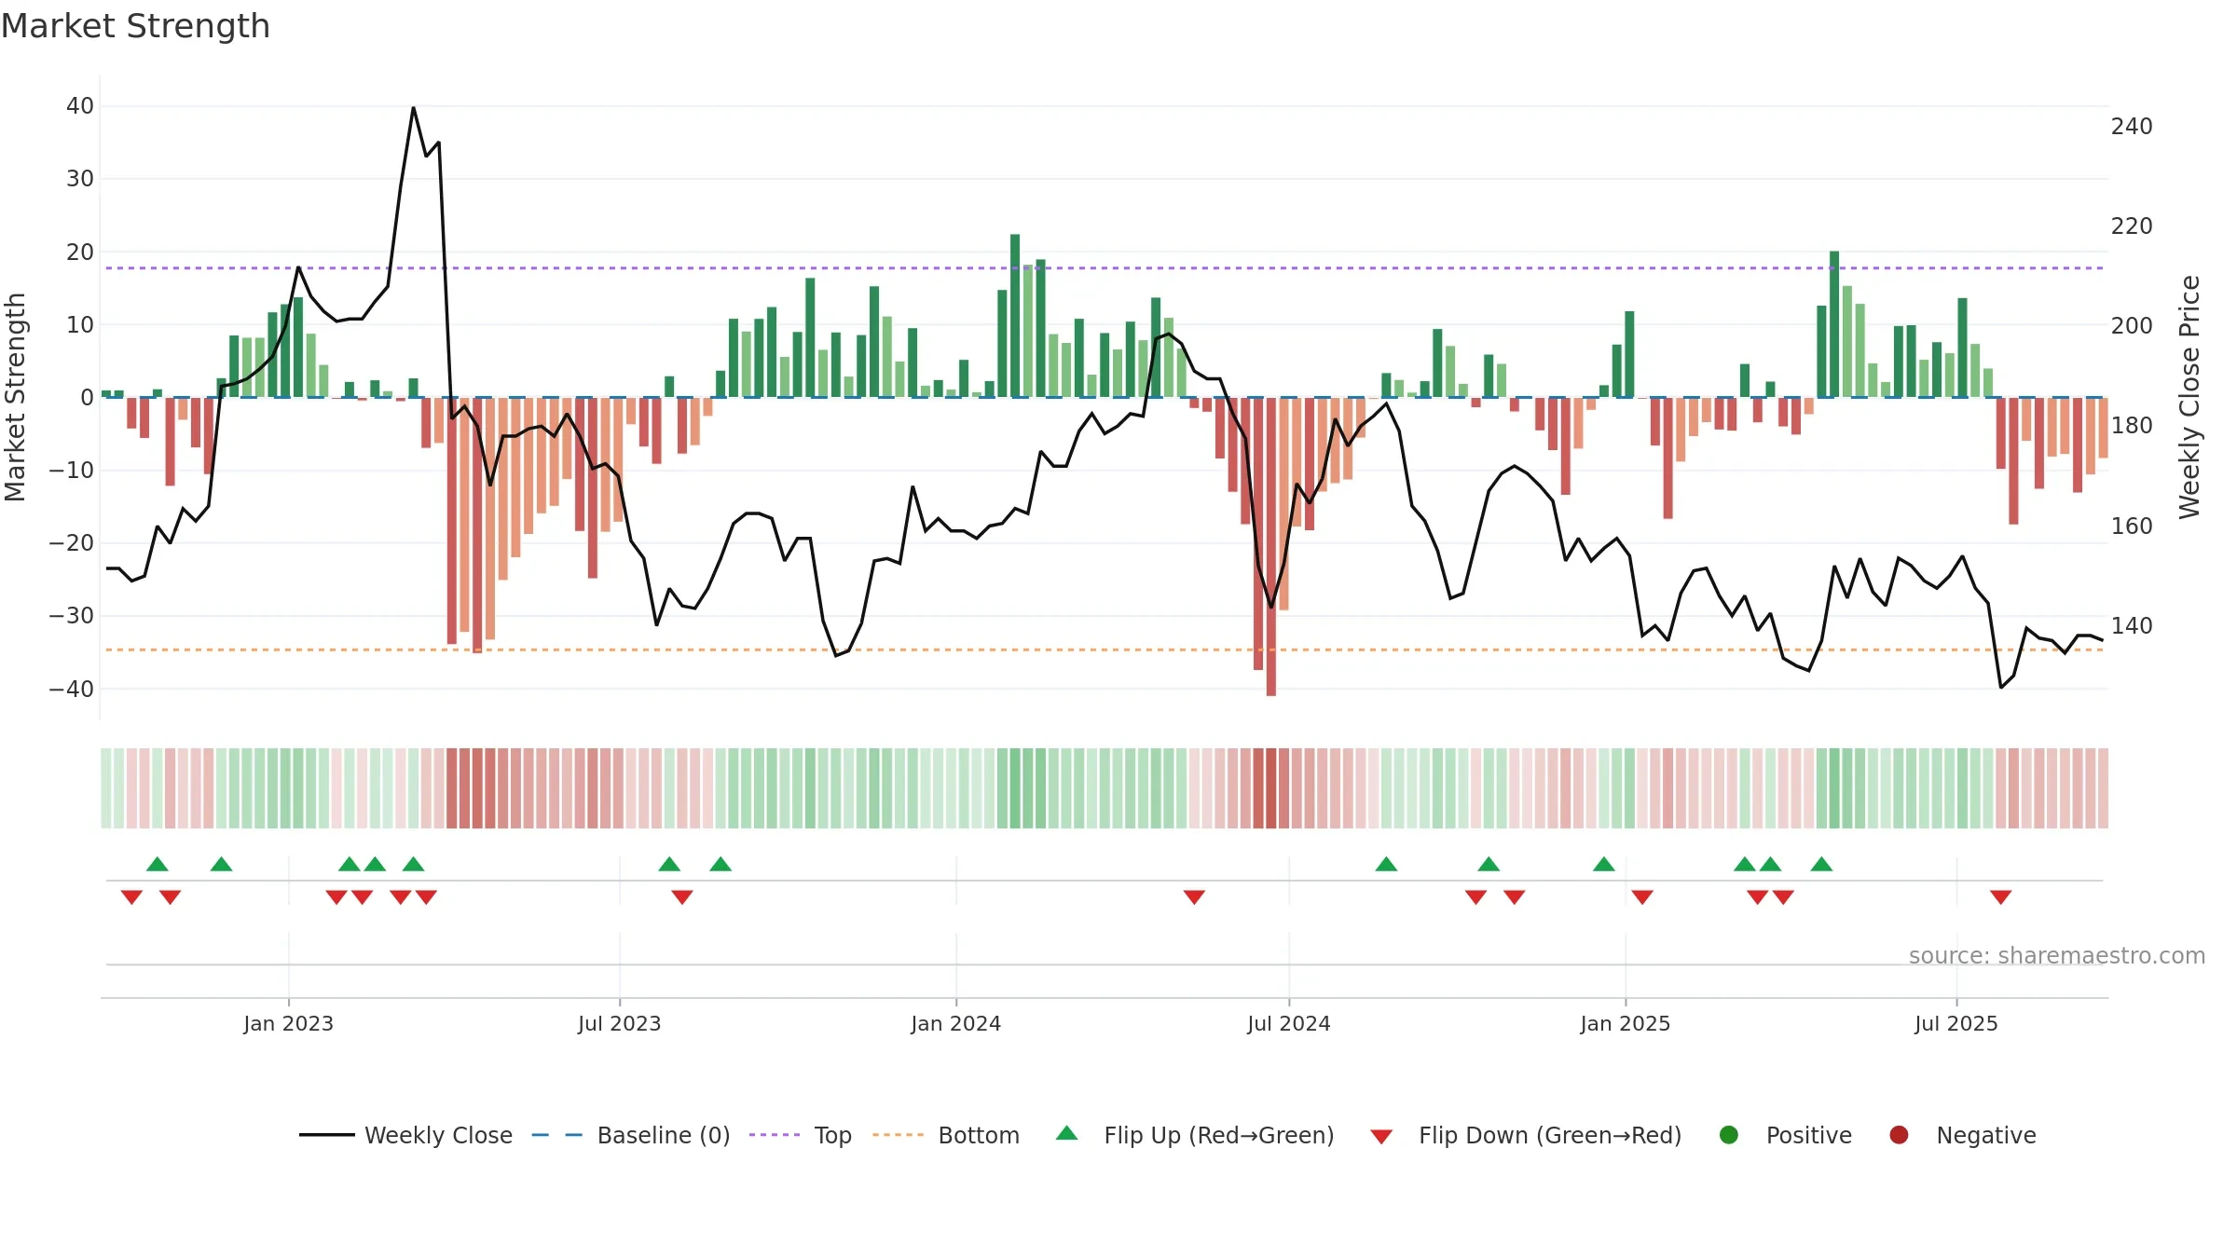This screenshot has width=2237, height=1258.
Task: Click the first green flip-up marker
Action: [x=158, y=864]
